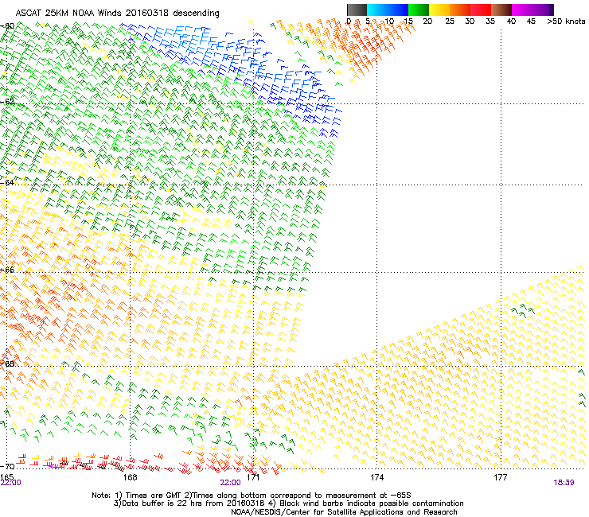Screen dimensions: 589x517
Task: Click the "22:00" time label beside longitude 171
Action: click(x=230, y=483)
